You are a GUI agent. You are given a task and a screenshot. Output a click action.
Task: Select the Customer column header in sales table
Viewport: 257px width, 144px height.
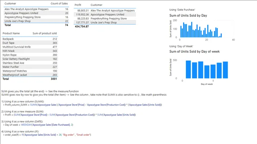tap(10, 4)
